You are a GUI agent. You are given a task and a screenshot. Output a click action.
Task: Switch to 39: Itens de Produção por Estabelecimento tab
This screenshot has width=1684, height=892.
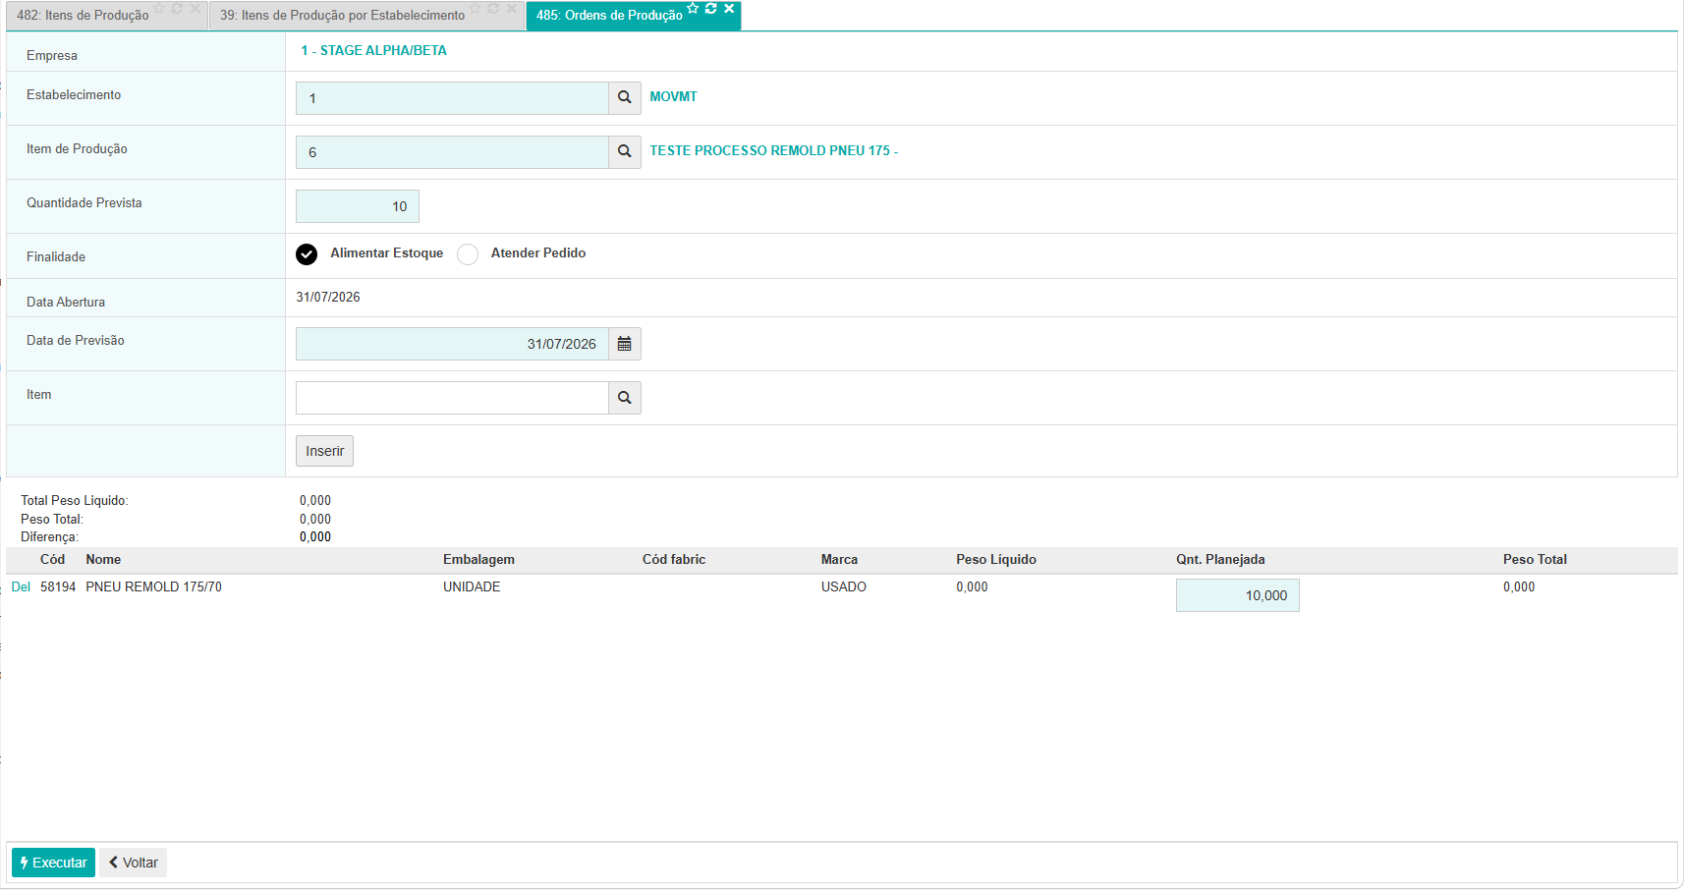(342, 16)
